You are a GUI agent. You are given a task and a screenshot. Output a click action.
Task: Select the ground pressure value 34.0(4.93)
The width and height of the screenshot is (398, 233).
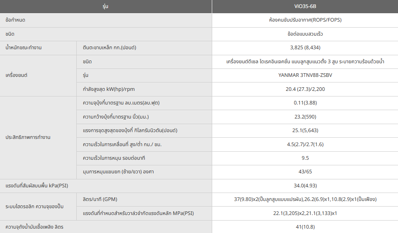coord(305,186)
